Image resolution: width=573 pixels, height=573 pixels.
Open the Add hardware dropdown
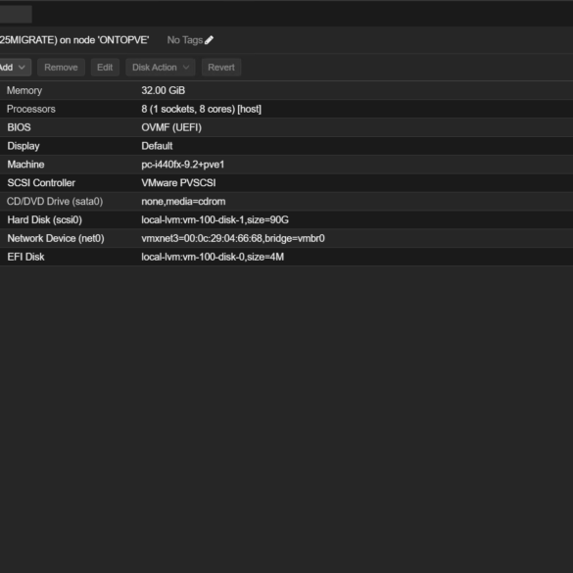pos(15,68)
